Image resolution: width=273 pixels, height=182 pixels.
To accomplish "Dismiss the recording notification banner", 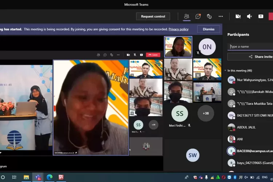I will click(209, 29).
